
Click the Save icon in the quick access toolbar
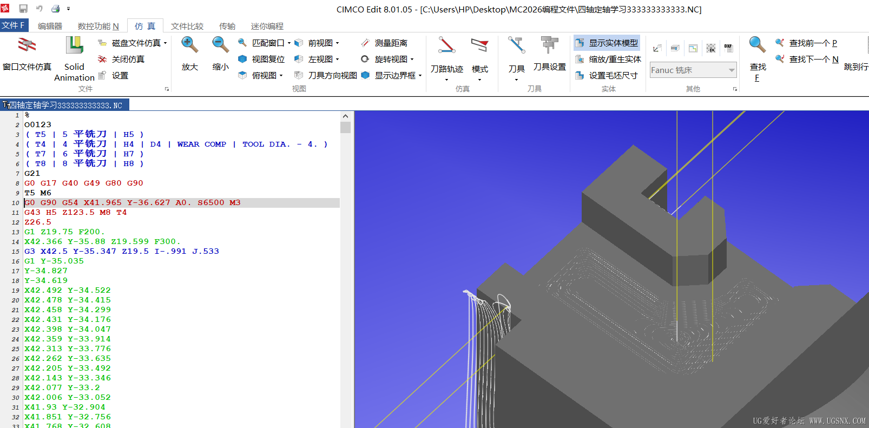(23, 9)
